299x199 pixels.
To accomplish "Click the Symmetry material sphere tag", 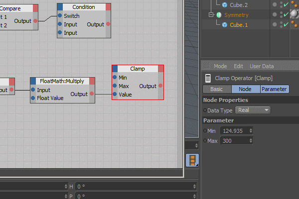I will point(295,14).
